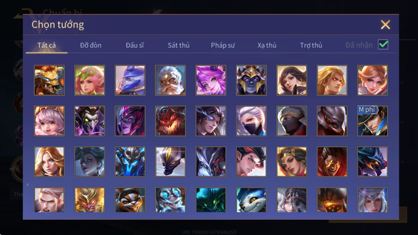Pick the pink-haired flower crown hero
Viewport: 418px width, 235px height.
90,80
